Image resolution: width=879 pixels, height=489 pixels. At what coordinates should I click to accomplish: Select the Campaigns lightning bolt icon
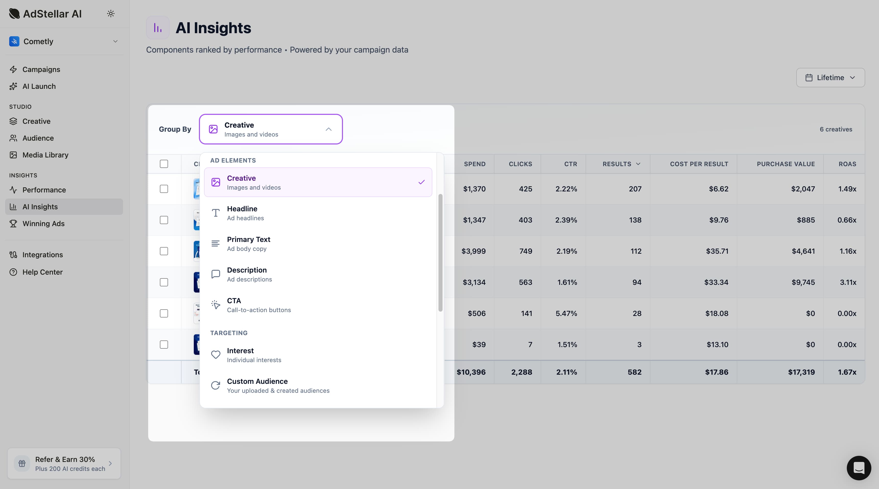point(13,69)
